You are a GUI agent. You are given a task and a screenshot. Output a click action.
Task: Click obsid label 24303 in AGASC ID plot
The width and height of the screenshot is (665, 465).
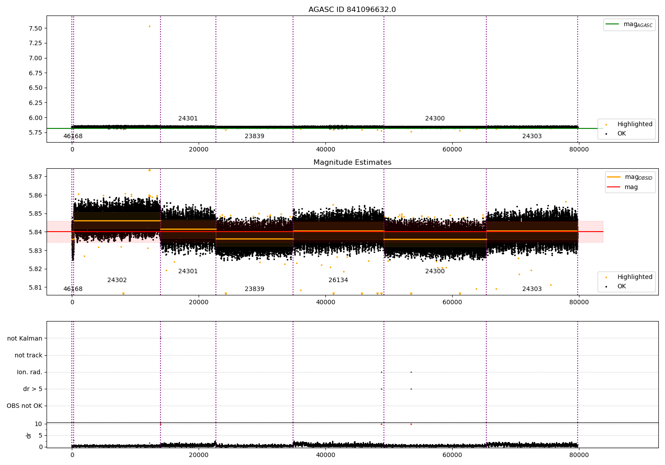(x=532, y=136)
